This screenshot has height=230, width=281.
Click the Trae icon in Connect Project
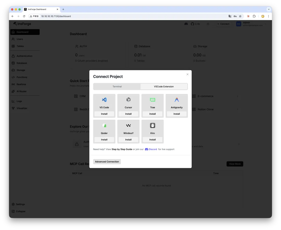tap(152, 100)
